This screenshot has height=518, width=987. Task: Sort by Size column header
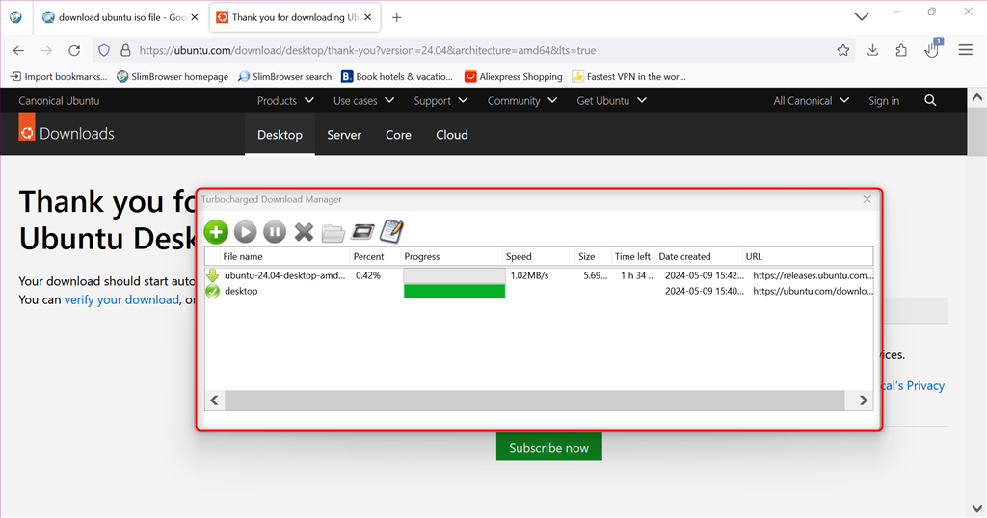click(593, 256)
